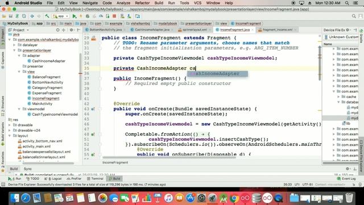Click the Apply Changes lightning icon
Screen dimensions: 364x205
point(81,17)
